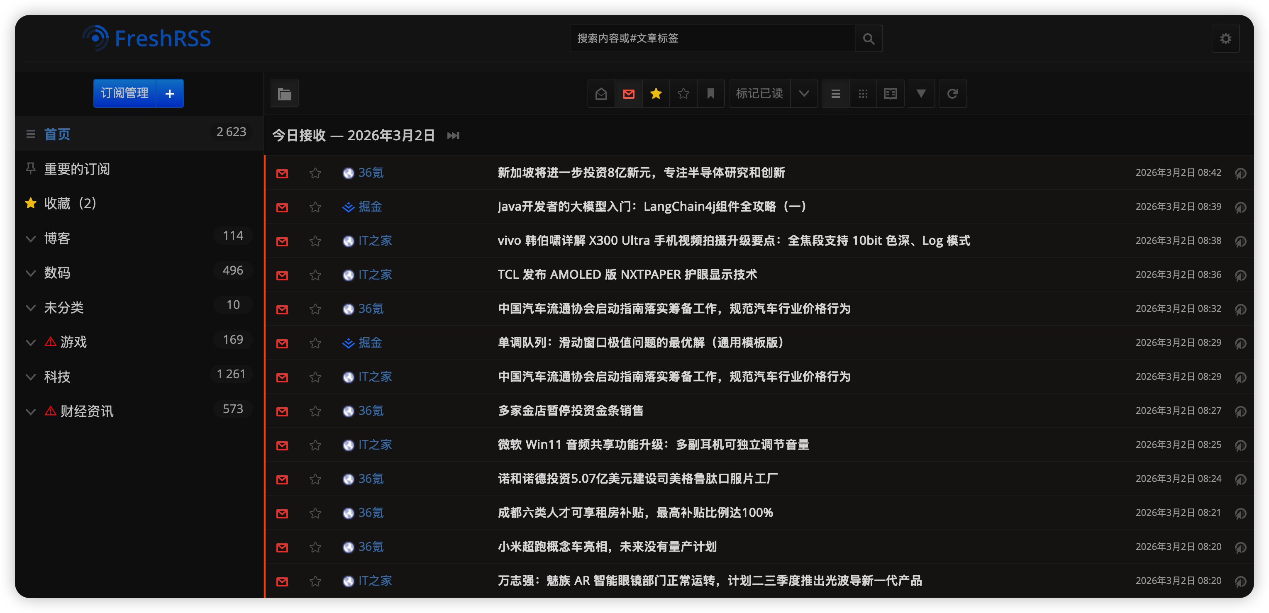Click the warning icon beside 财经资讯
Image resolution: width=1269 pixels, height=613 pixels.
pos(50,411)
